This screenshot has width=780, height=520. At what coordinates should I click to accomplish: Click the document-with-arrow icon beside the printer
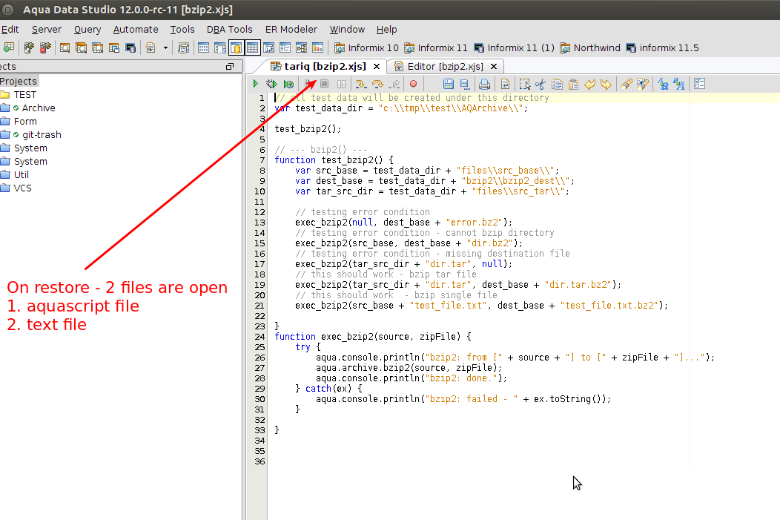pos(505,84)
